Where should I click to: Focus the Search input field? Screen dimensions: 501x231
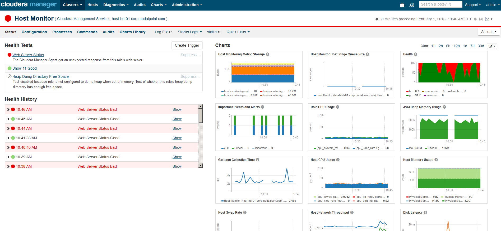click(440, 4)
